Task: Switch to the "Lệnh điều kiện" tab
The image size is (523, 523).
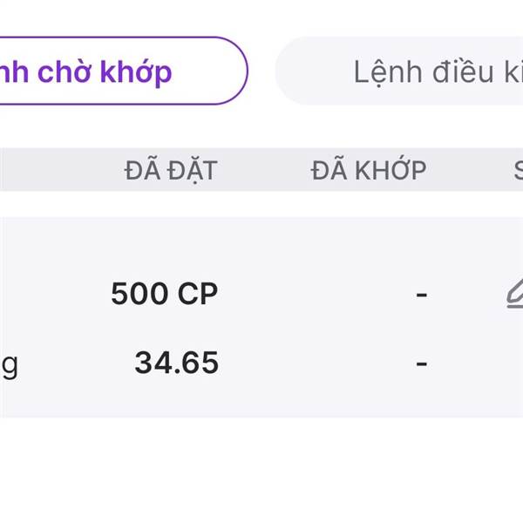Action: pos(418,71)
